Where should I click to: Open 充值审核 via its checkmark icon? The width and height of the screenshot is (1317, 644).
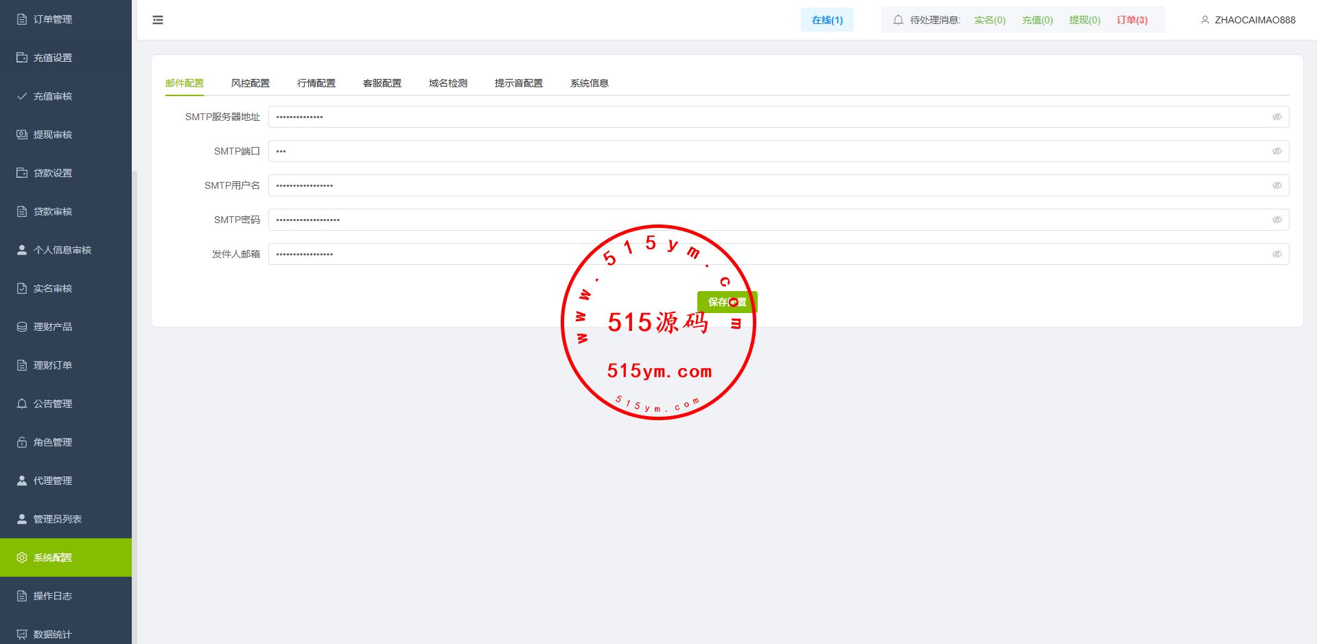coord(22,96)
